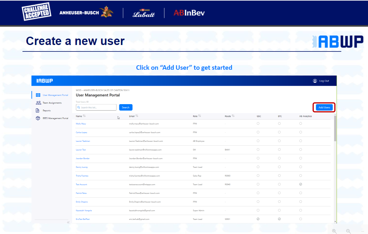368x234 pixels.
Task: Collapse the sidebar with the double-chevron
Action: [x=68, y=222]
